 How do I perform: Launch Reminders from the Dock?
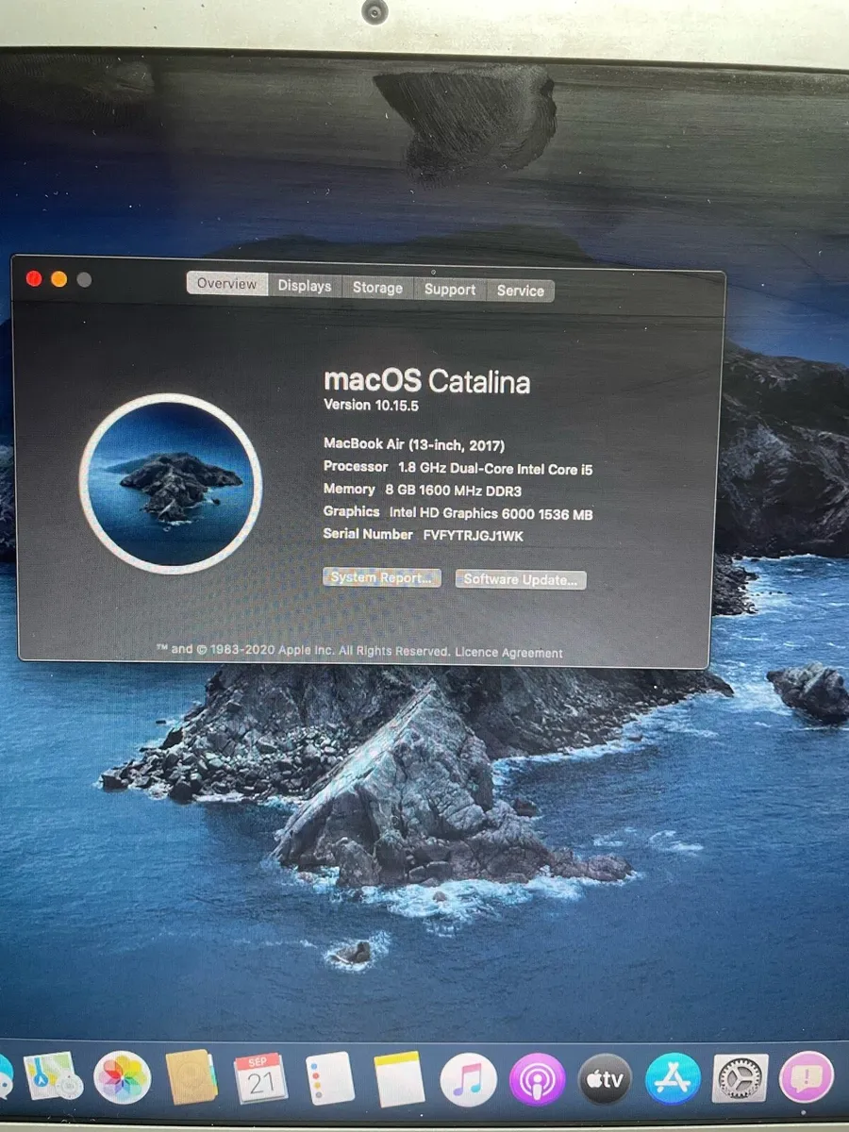(x=330, y=1078)
